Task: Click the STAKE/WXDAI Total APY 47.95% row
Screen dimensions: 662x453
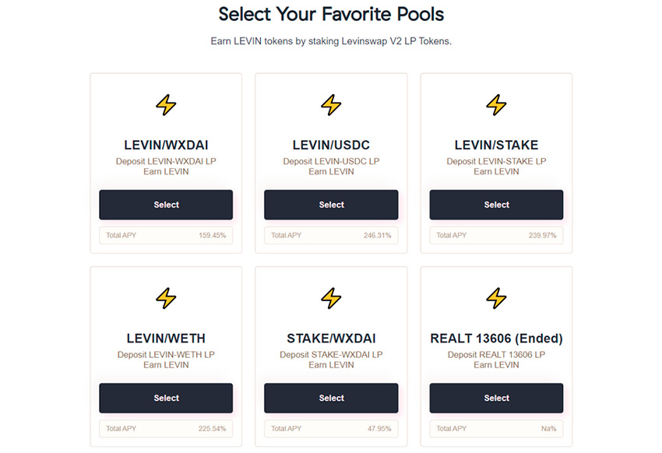Action: (x=331, y=428)
